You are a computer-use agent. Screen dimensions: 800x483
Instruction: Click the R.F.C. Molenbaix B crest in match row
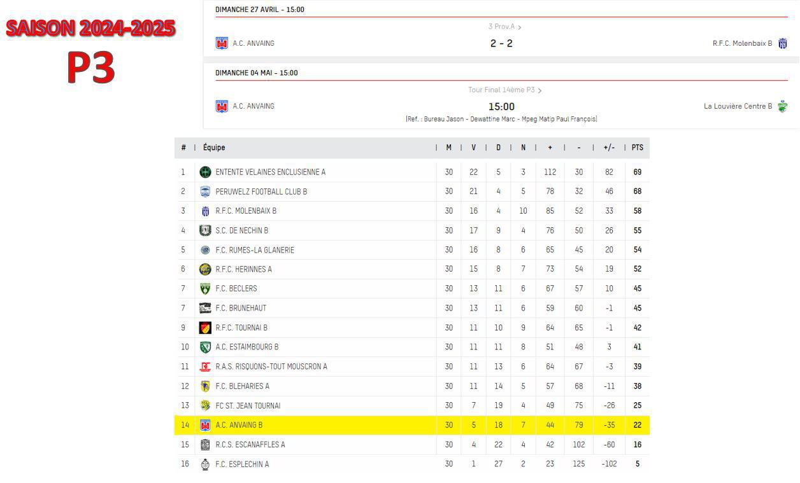click(x=783, y=43)
